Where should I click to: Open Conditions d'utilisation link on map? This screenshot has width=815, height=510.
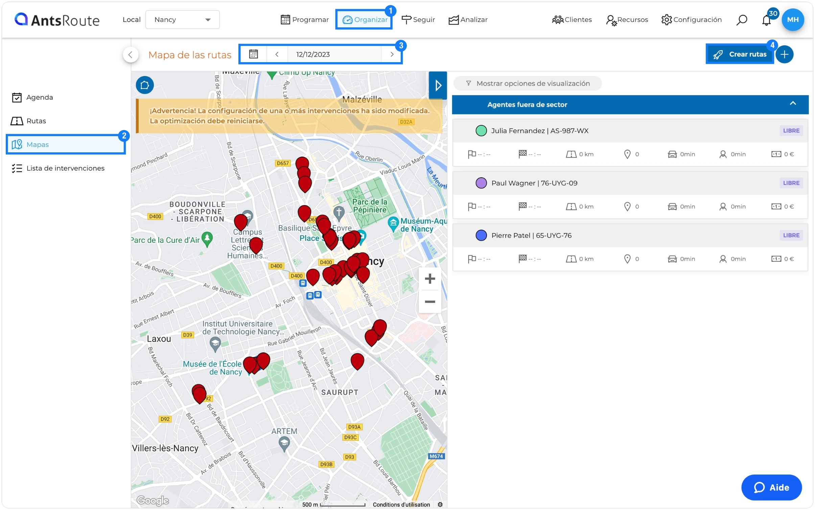click(401, 504)
